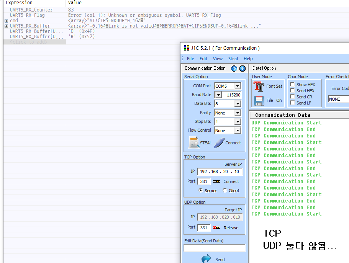
Task: Click the blue up arrow in Communication Option
Action: tap(234, 68)
